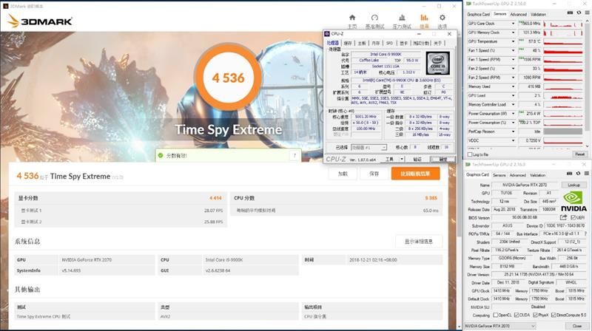Click the BIOS share/export icon in GPU-Z
Screen dimensions: 592x331
pyautogui.click(x=563, y=217)
